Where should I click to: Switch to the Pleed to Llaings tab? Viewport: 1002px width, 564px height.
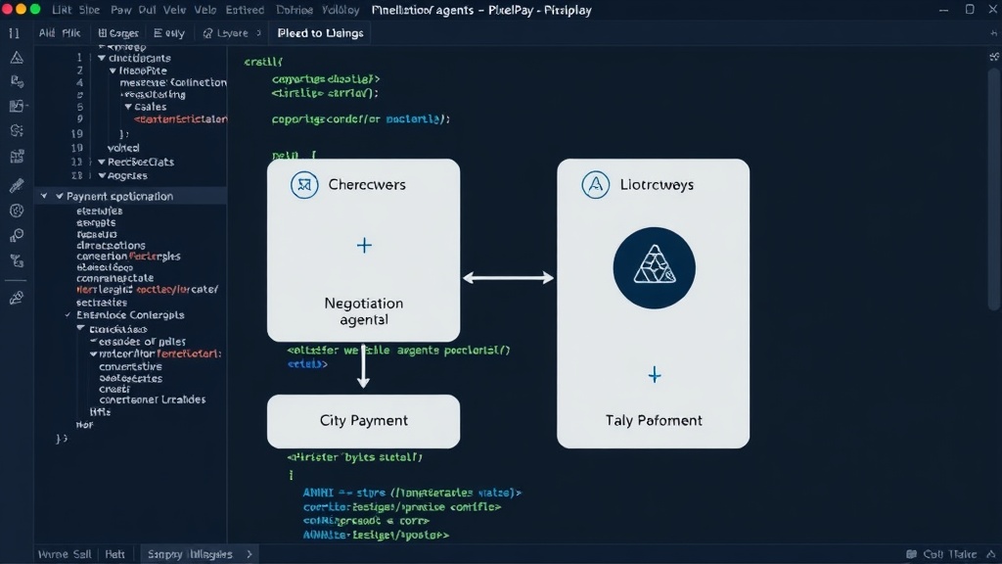(320, 33)
